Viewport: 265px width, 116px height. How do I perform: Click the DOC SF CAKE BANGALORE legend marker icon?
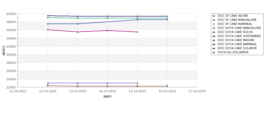(214, 20)
